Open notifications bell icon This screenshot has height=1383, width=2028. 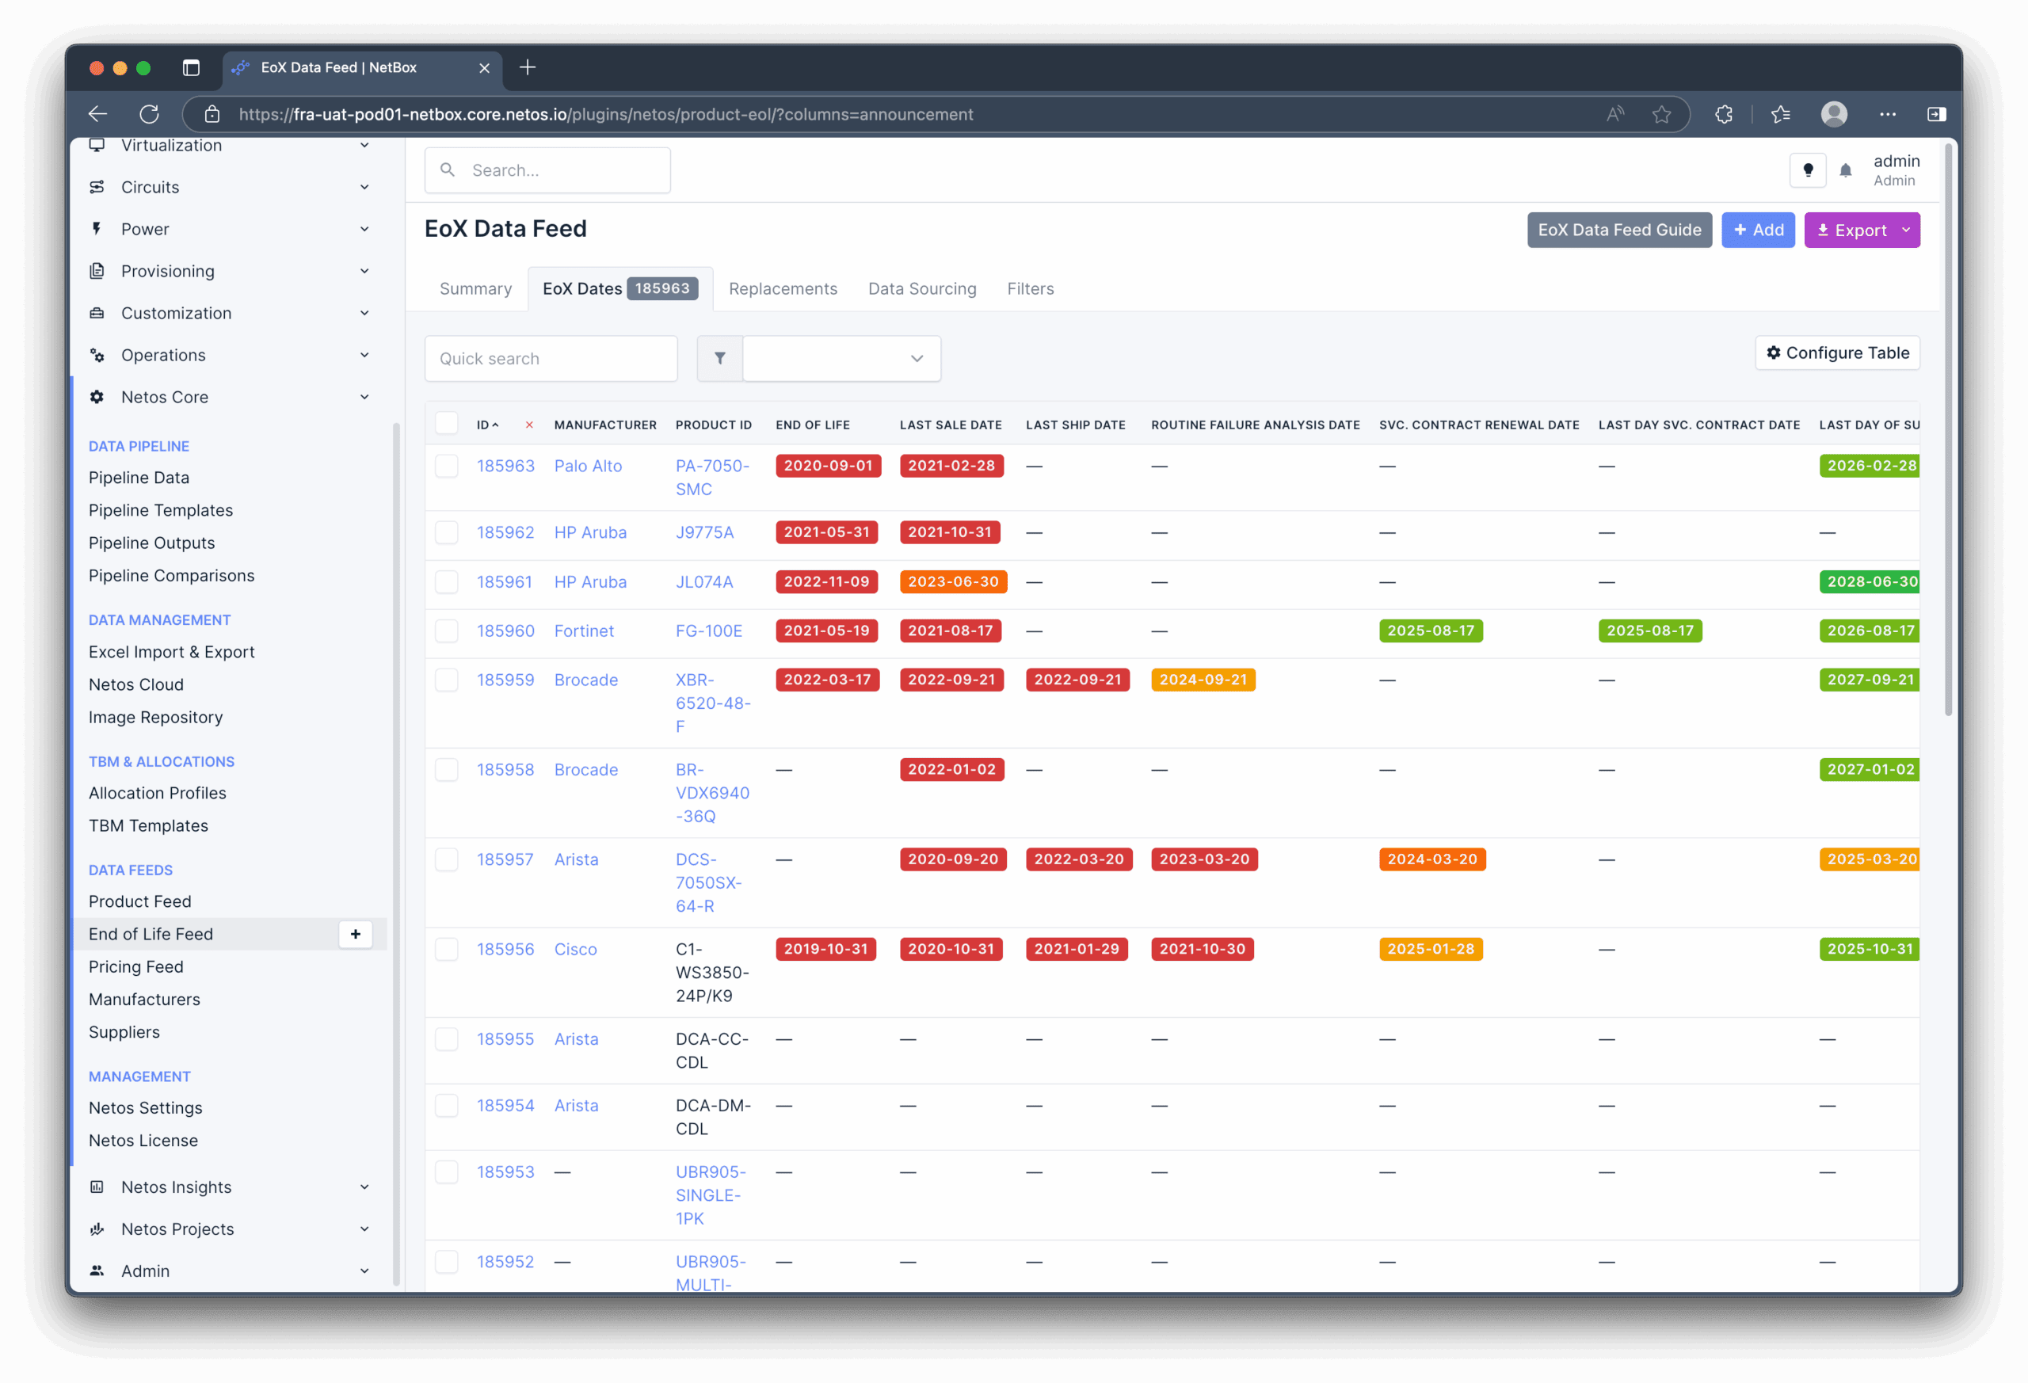click(x=1845, y=171)
